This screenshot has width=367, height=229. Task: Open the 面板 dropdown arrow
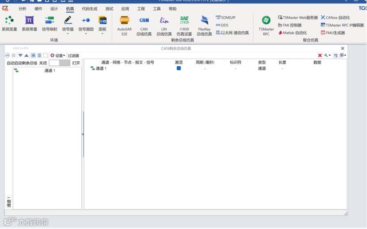[x=102, y=34]
